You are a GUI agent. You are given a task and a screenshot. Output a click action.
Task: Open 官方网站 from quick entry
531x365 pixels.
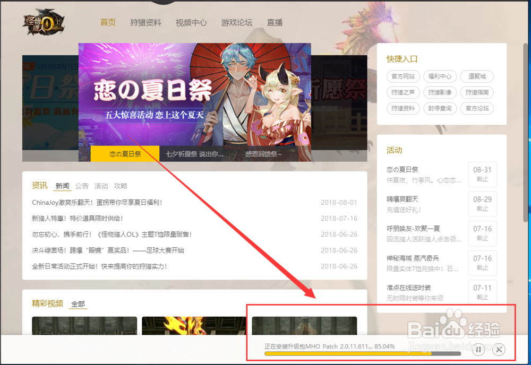(x=402, y=76)
